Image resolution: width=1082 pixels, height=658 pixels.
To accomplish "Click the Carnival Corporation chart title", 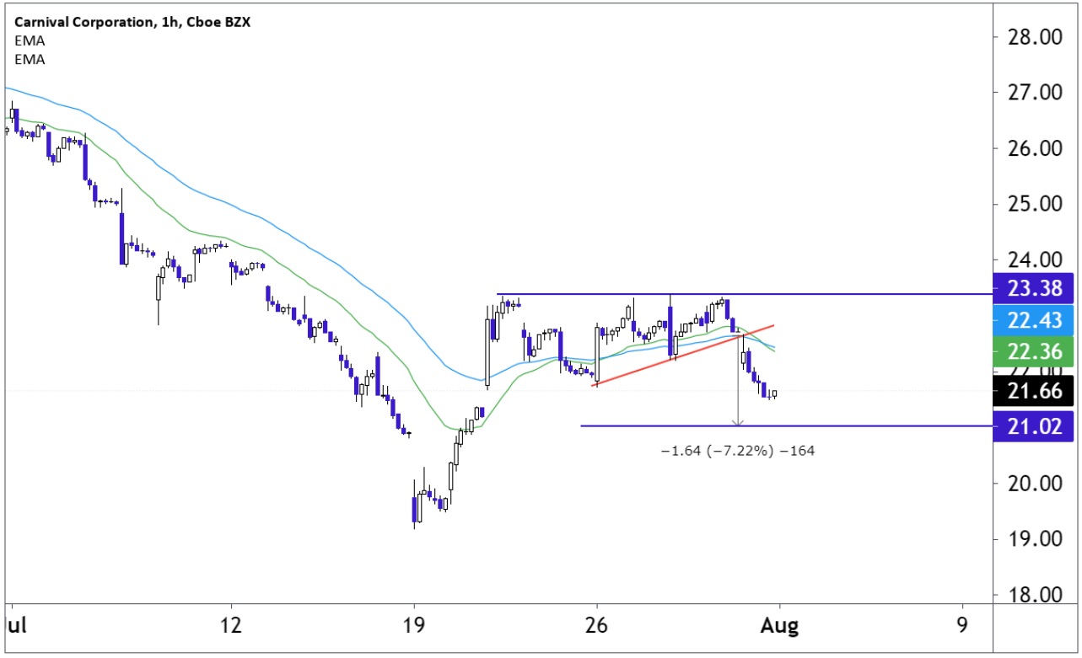I will tap(132, 22).
